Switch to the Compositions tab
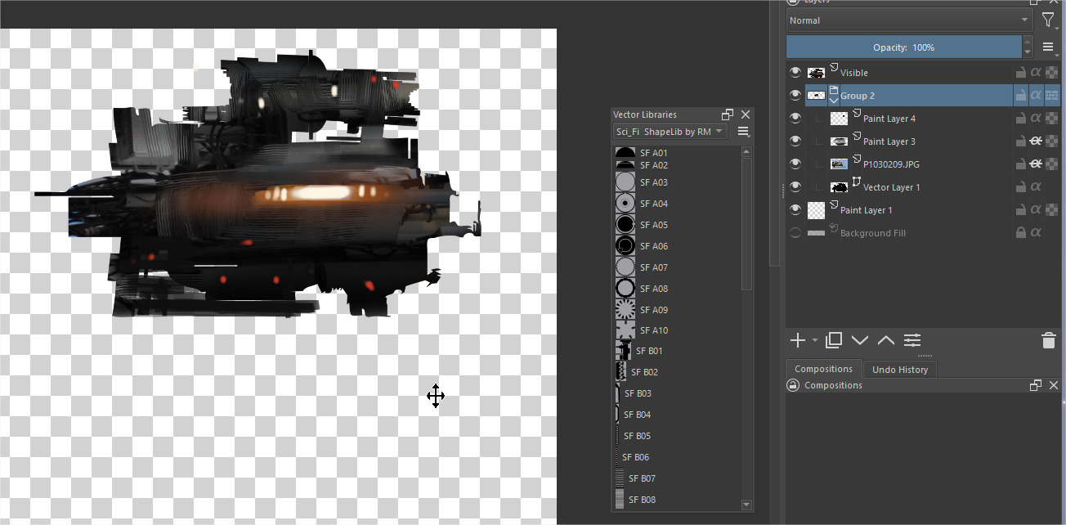Viewport: 1066px width, 525px height. point(823,370)
